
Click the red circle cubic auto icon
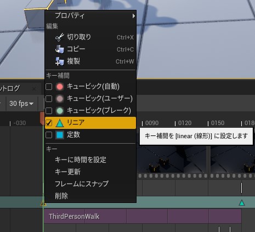coord(60,87)
